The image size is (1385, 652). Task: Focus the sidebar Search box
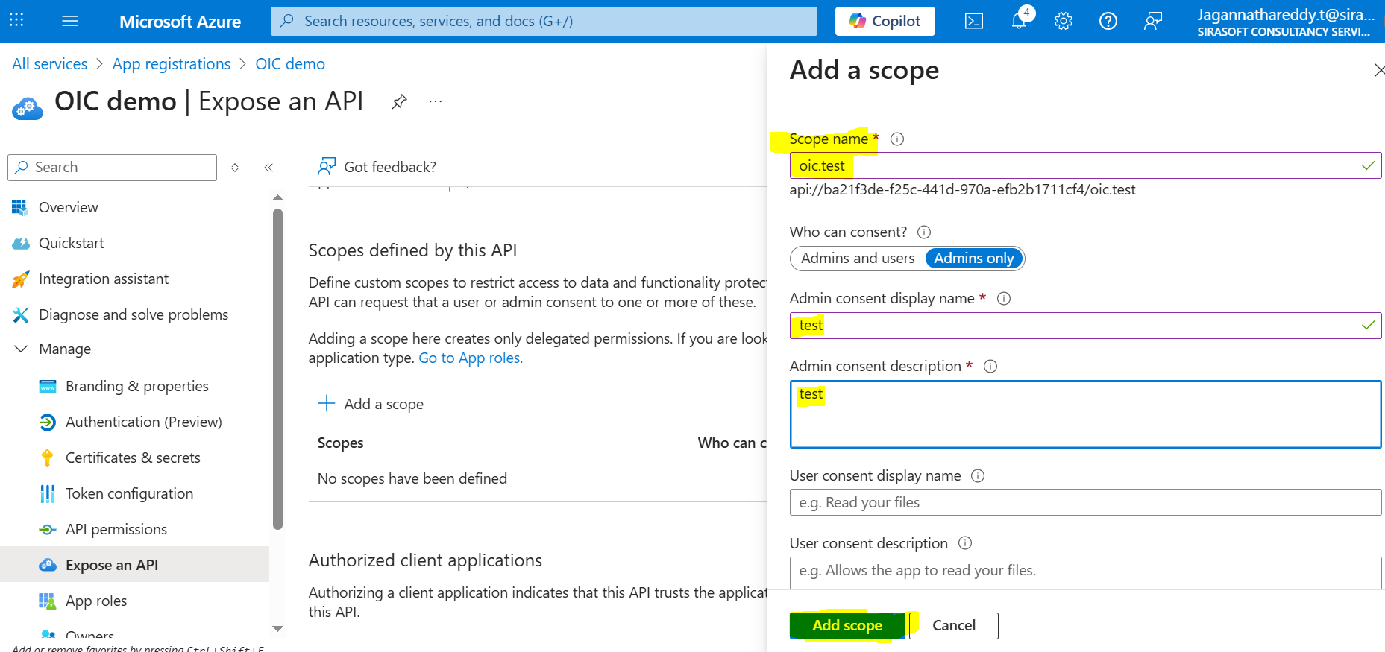coord(112,168)
